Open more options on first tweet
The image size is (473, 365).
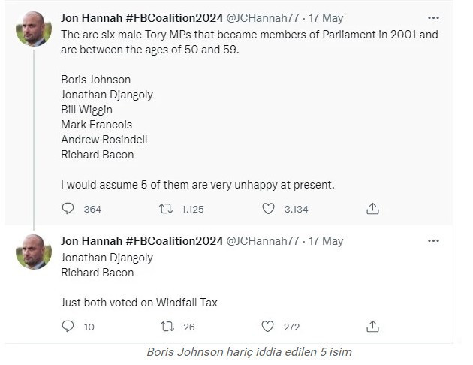(x=433, y=17)
